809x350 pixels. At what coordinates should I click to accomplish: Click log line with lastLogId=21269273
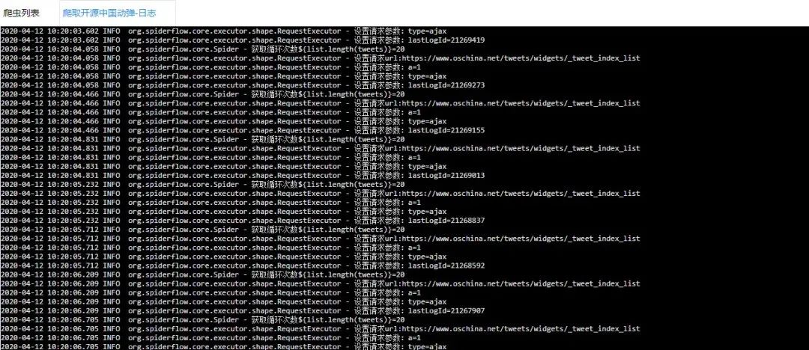[x=243, y=85]
